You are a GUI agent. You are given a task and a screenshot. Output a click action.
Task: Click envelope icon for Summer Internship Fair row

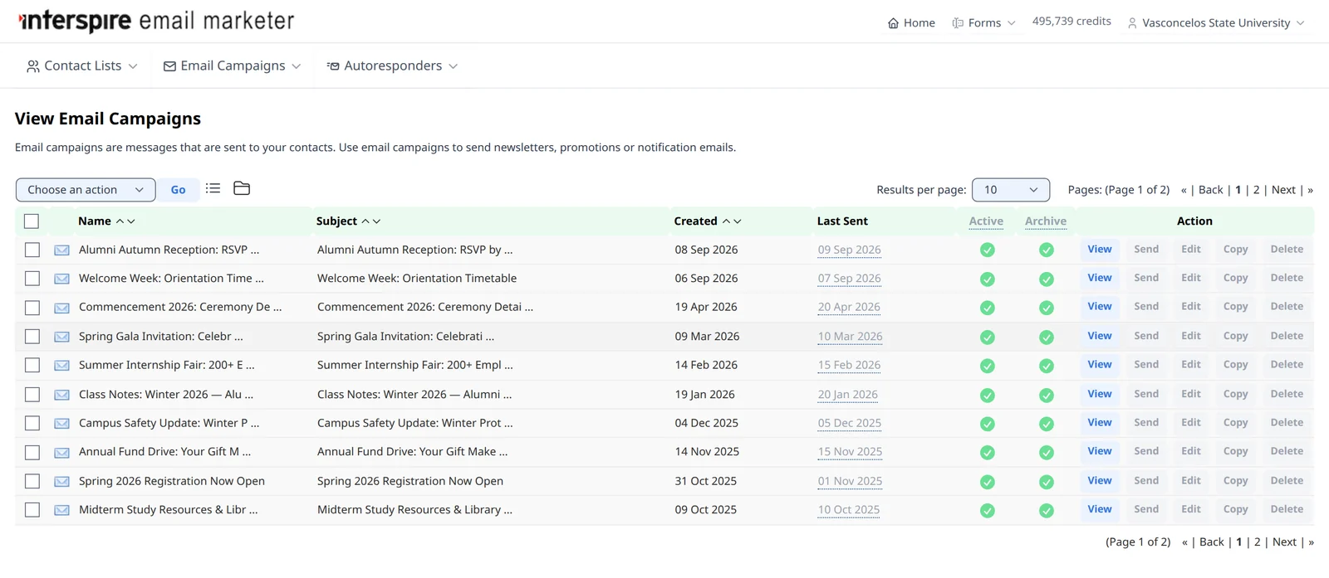coord(61,366)
